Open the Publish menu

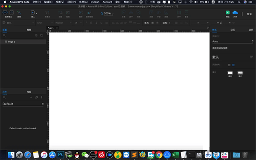click(x=95, y=2)
